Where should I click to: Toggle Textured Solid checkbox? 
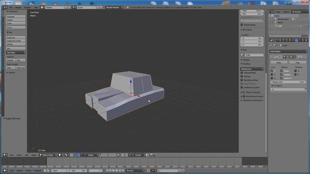click(242, 72)
